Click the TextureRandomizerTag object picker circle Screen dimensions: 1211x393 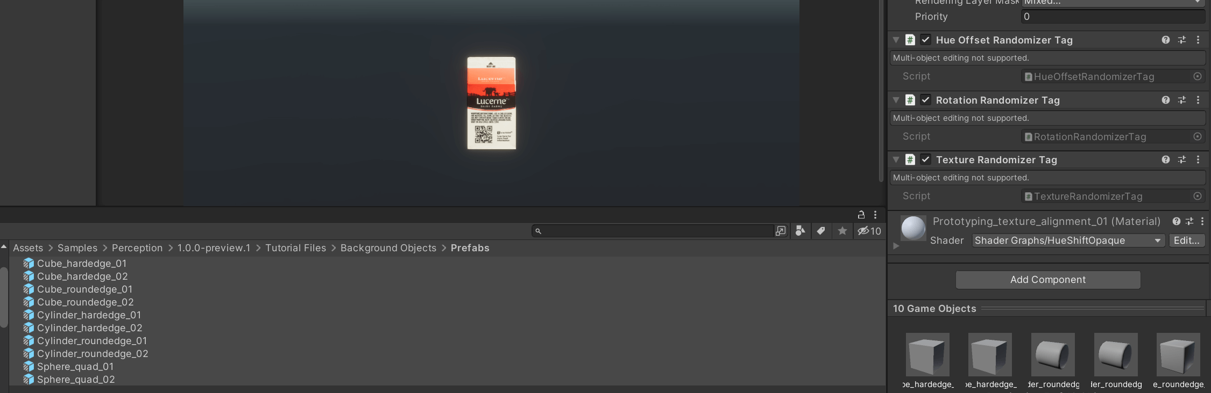click(1198, 196)
